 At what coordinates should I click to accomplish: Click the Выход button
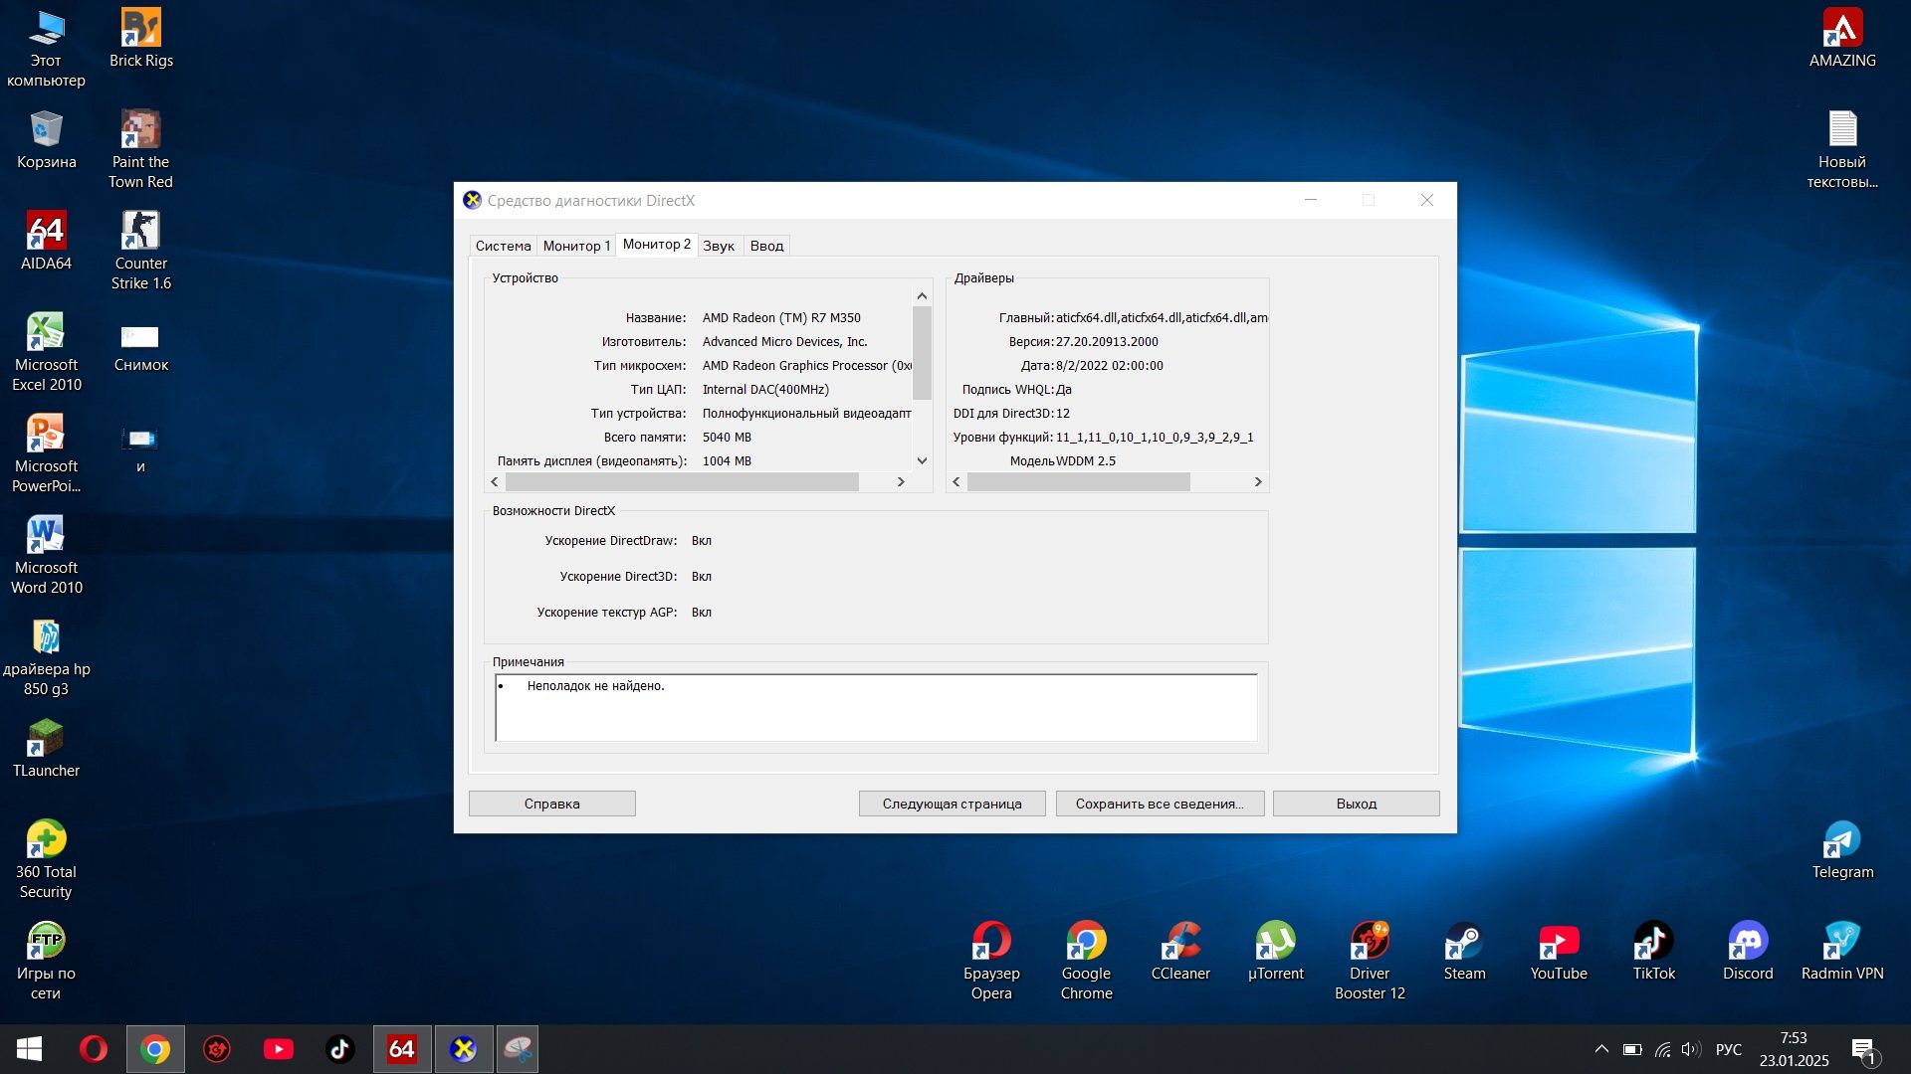click(1356, 804)
